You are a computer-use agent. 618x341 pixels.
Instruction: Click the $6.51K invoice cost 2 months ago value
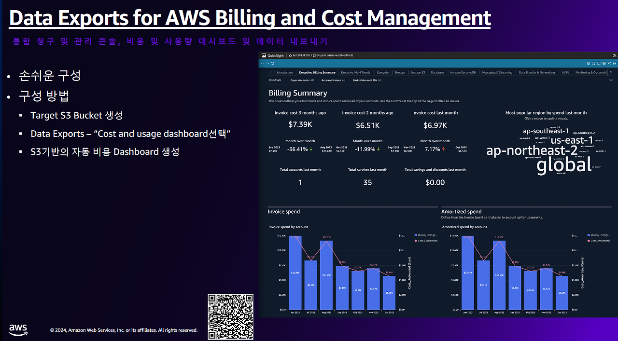(367, 125)
